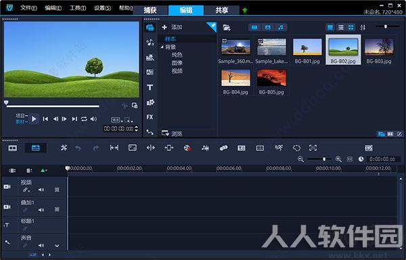Open the customize toolbar tools icon
406x260 pixels.
click(64, 148)
